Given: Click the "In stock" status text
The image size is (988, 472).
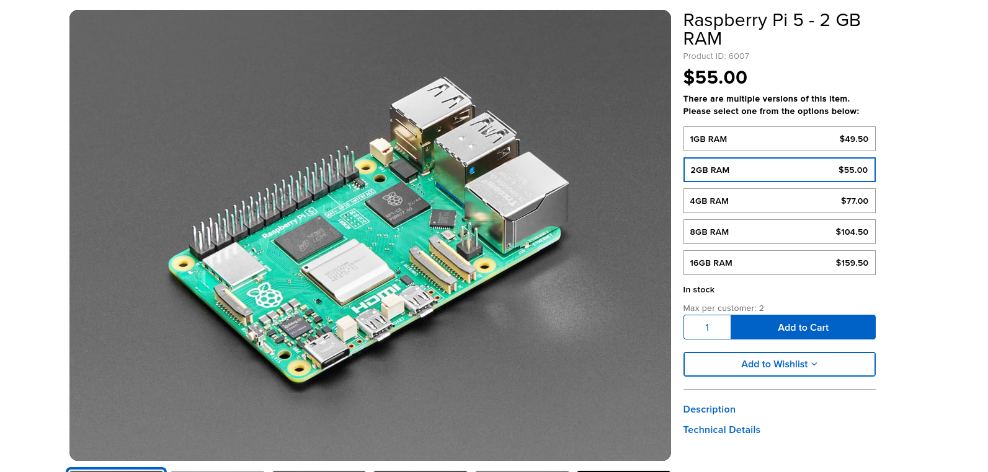Looking at the screenshot, I should (698, 289).
